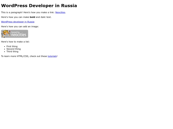Viewport: 173px width, 129px height.
Task: Select the First thing list item
Action: 12,47
